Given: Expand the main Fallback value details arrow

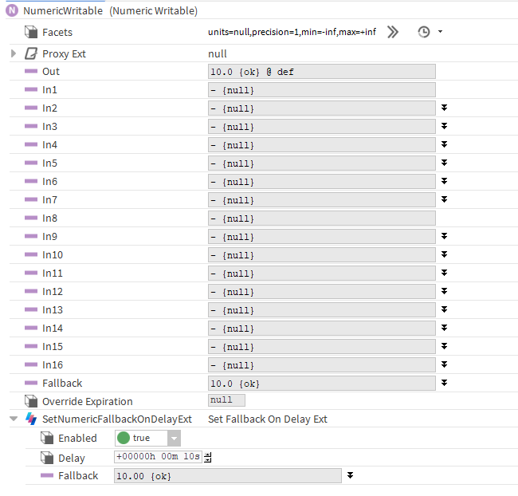Looking at the screenshot, I should click(x=444, y=383).
